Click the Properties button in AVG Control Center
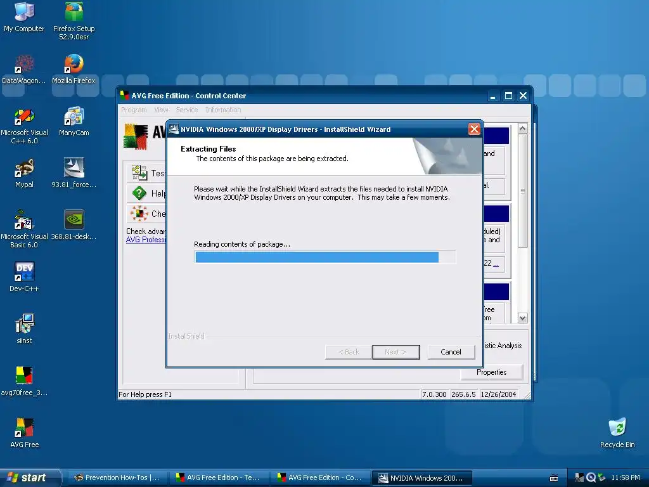Viewport: 649px width, 487px height. [492, 372]
